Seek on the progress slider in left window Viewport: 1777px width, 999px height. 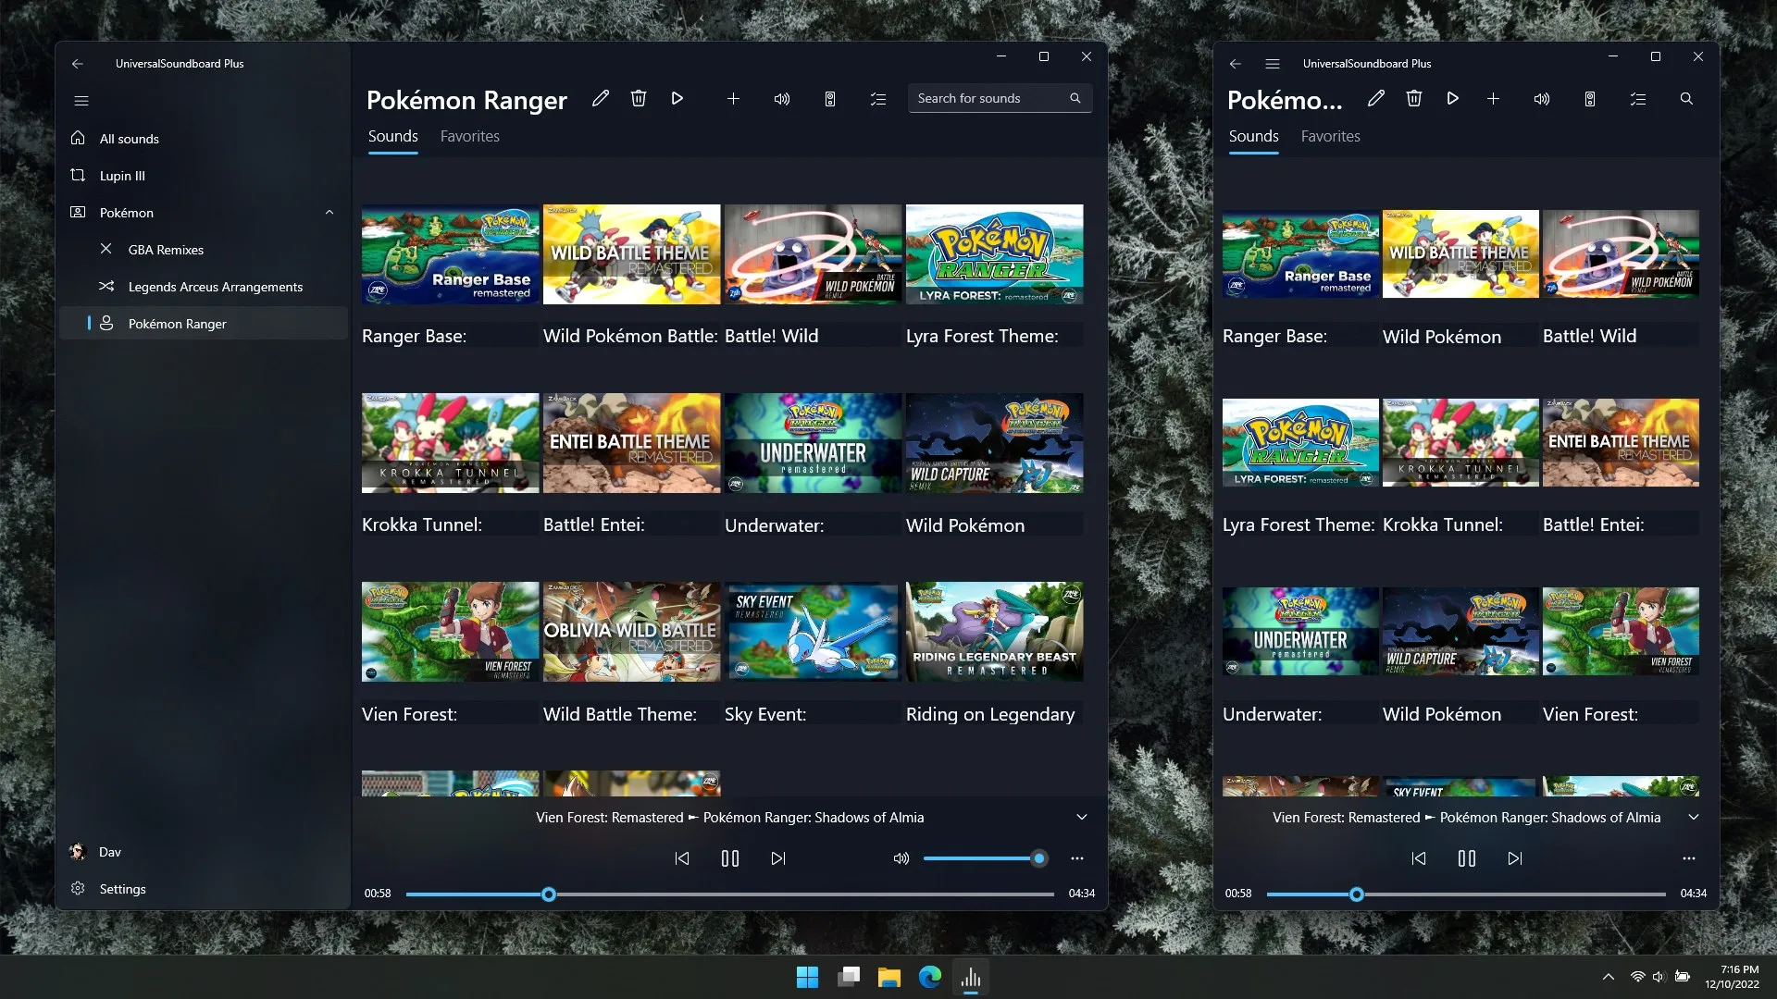[x=730, y=894]
